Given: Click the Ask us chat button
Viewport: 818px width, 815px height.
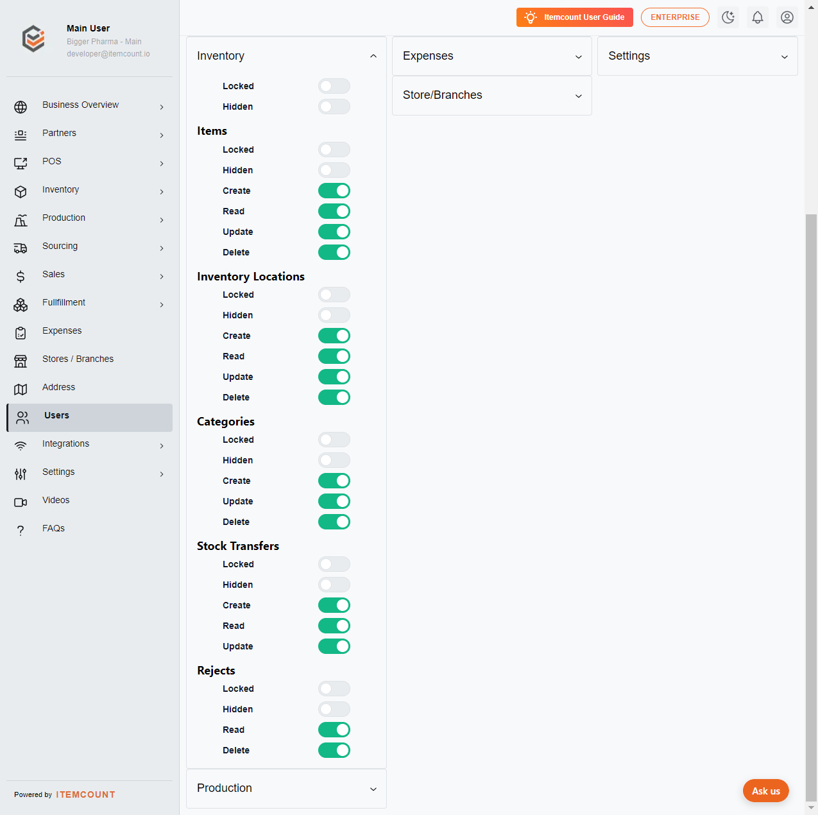Looking at the screenshot, I should click(x=766, y=791).
